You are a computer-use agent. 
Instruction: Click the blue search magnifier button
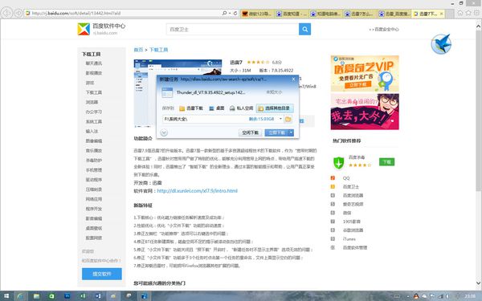(304, 29)
